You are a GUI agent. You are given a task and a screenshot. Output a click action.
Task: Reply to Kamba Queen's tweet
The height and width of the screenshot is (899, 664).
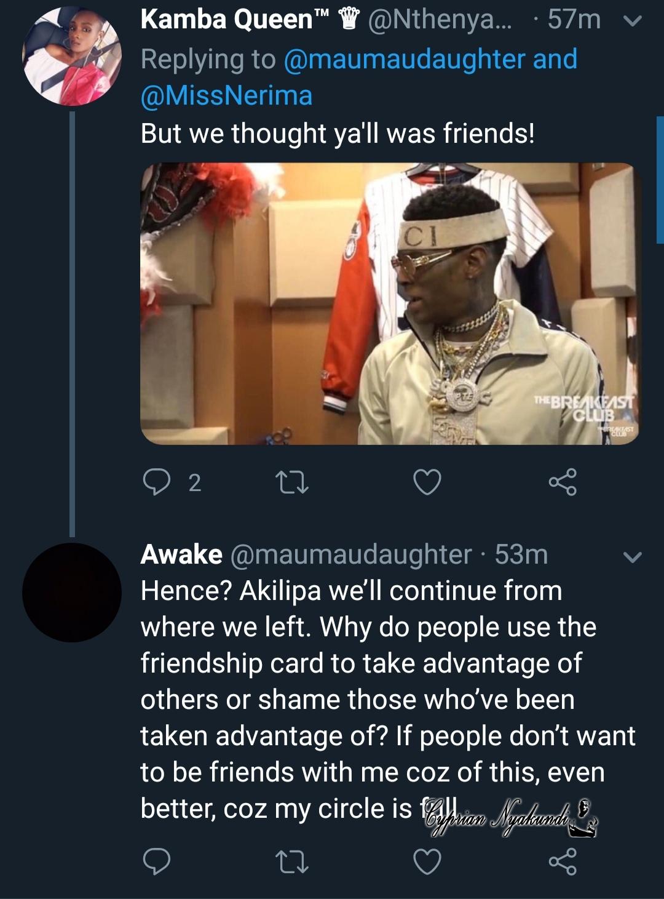pos(157,482)
